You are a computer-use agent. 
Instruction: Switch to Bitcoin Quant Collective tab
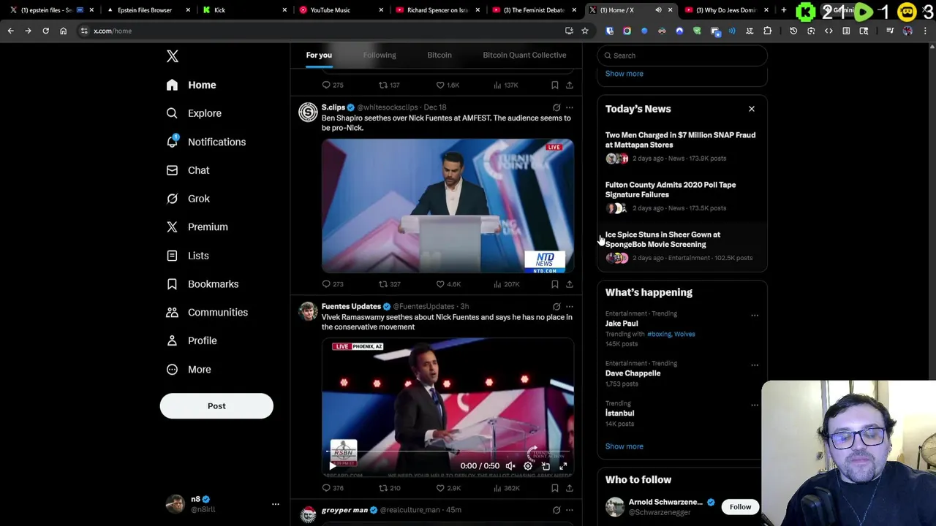(x=524, y=56)
